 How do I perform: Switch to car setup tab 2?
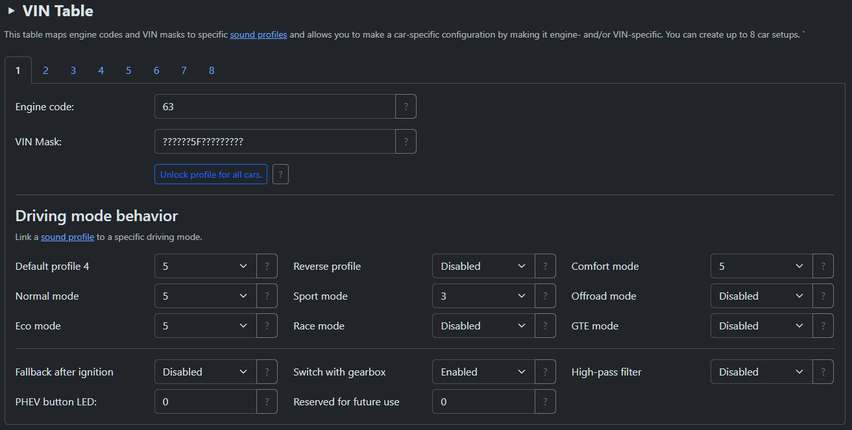pyautogui.click(x=45, y=70)
